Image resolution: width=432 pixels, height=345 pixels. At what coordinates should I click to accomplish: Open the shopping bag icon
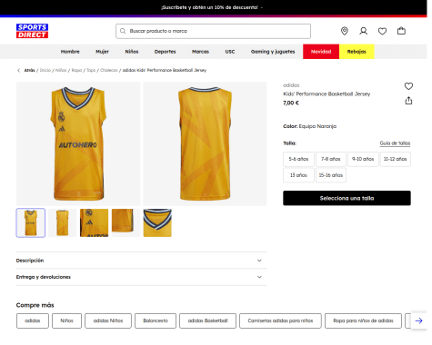(401, 31)
